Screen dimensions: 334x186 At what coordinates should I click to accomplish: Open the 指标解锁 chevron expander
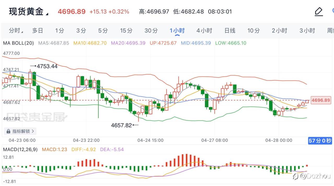33,131
